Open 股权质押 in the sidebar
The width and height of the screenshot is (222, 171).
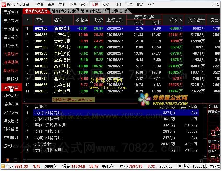[11, 146]
